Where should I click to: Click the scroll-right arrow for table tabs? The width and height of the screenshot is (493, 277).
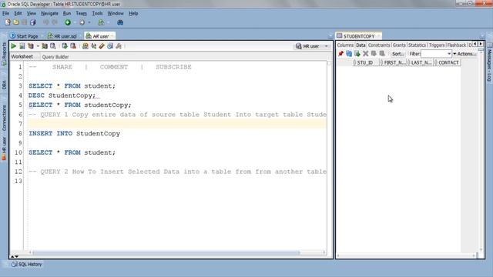[x=481, y=44]
